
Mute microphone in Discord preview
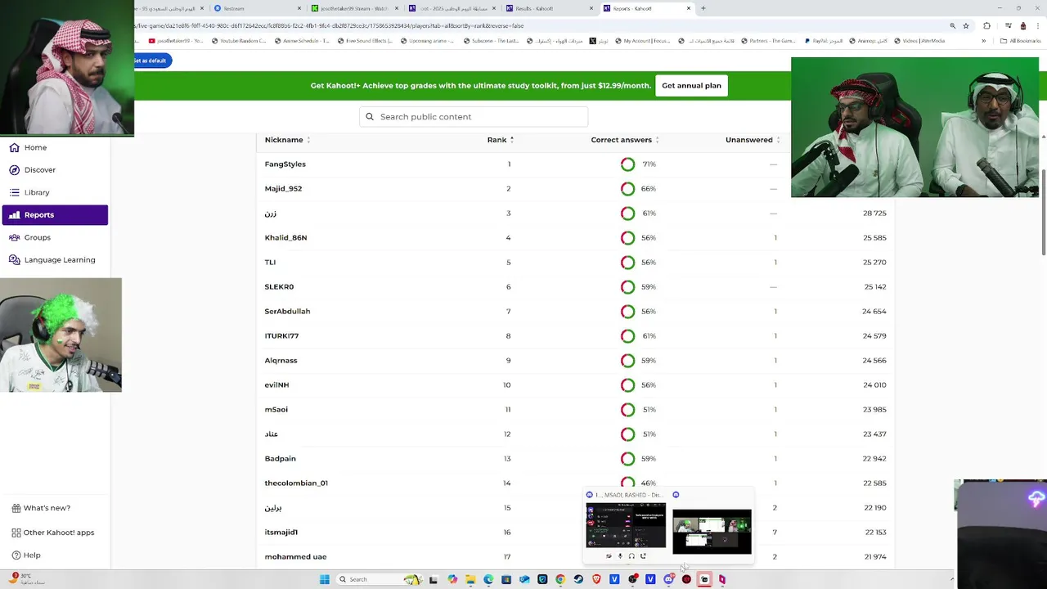click(x=620, y=556)
